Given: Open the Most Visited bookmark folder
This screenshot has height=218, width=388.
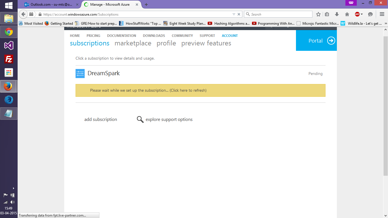Looking at the screenshot, I should [31, 24].
